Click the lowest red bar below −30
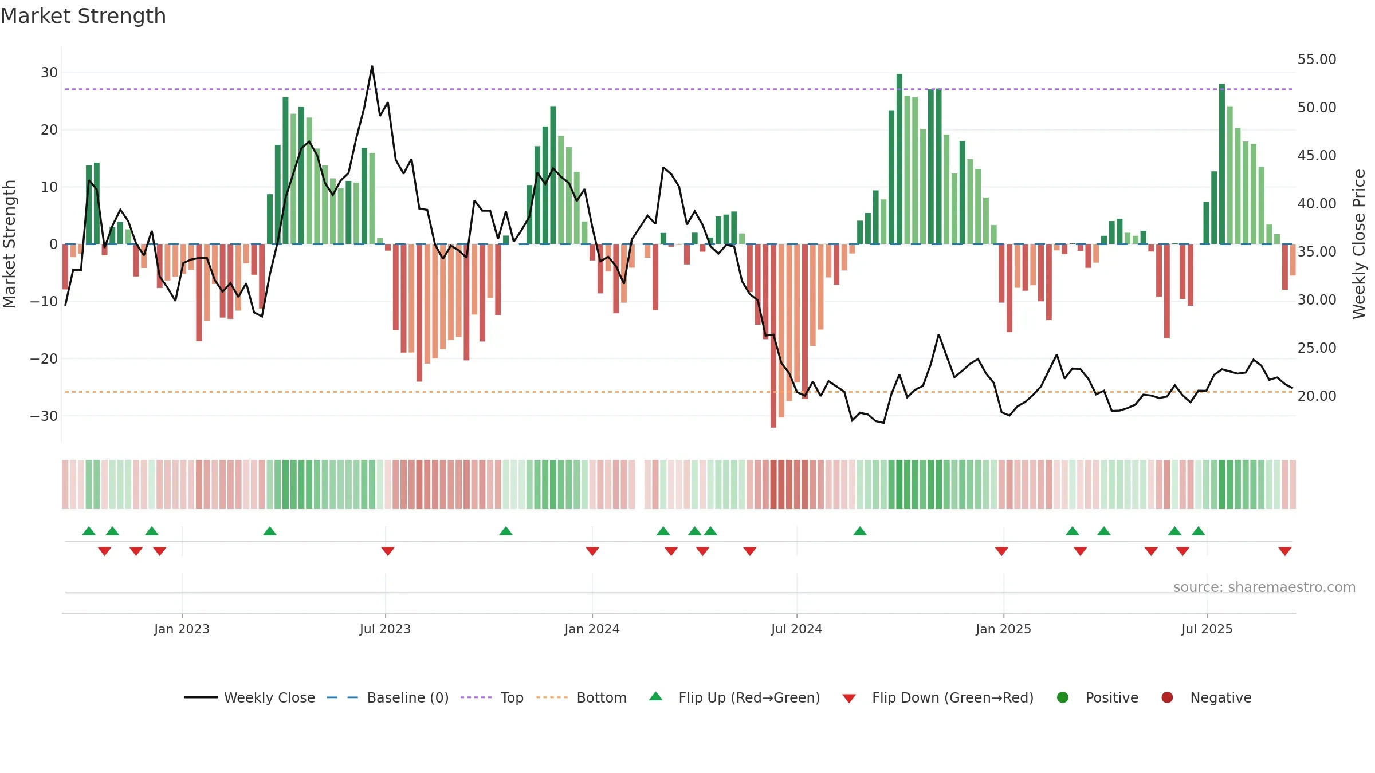The width and height of the screenshot is (1375, 773). point(773,336)
